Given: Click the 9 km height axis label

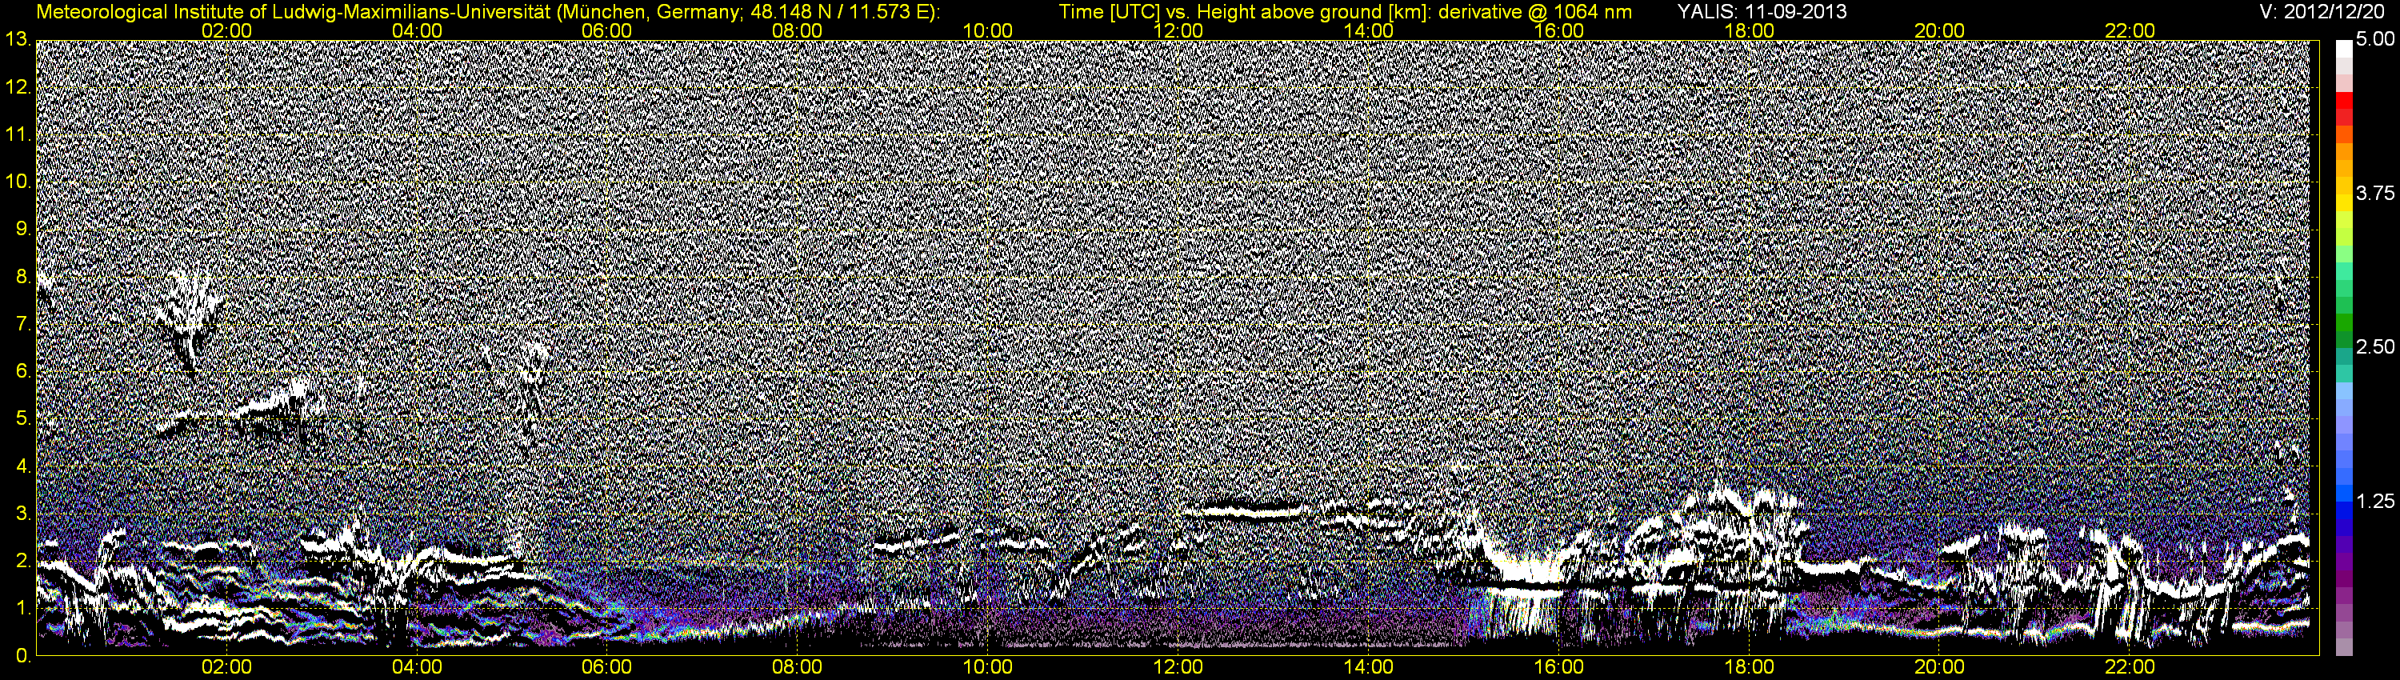Looking at the screenshot, I should pos(22,229).
